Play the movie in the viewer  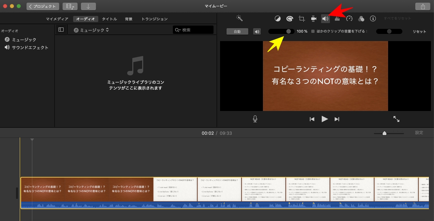pos(324,119)
